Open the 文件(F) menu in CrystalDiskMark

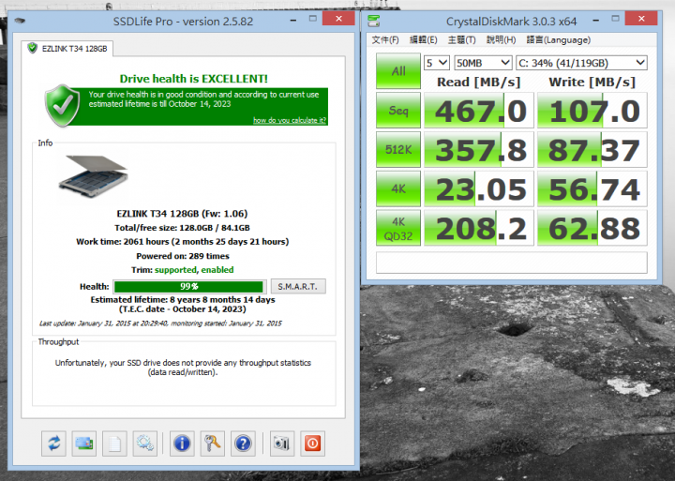tap(385, 40)
